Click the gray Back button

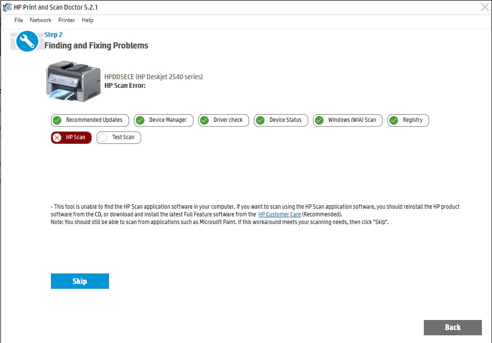(453, 327)
